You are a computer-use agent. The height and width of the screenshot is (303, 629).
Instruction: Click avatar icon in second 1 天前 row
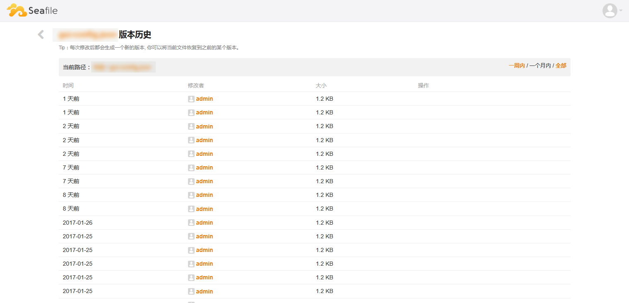point(191,113)
